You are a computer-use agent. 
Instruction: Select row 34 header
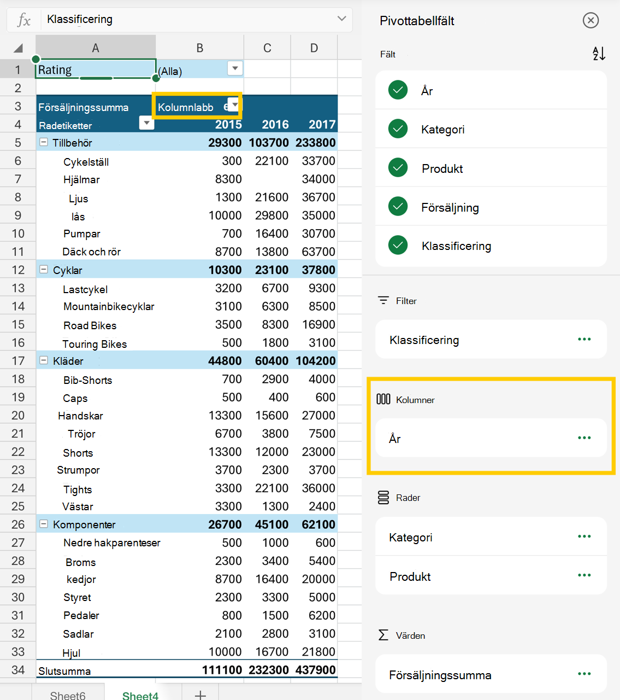pos(18,670)
